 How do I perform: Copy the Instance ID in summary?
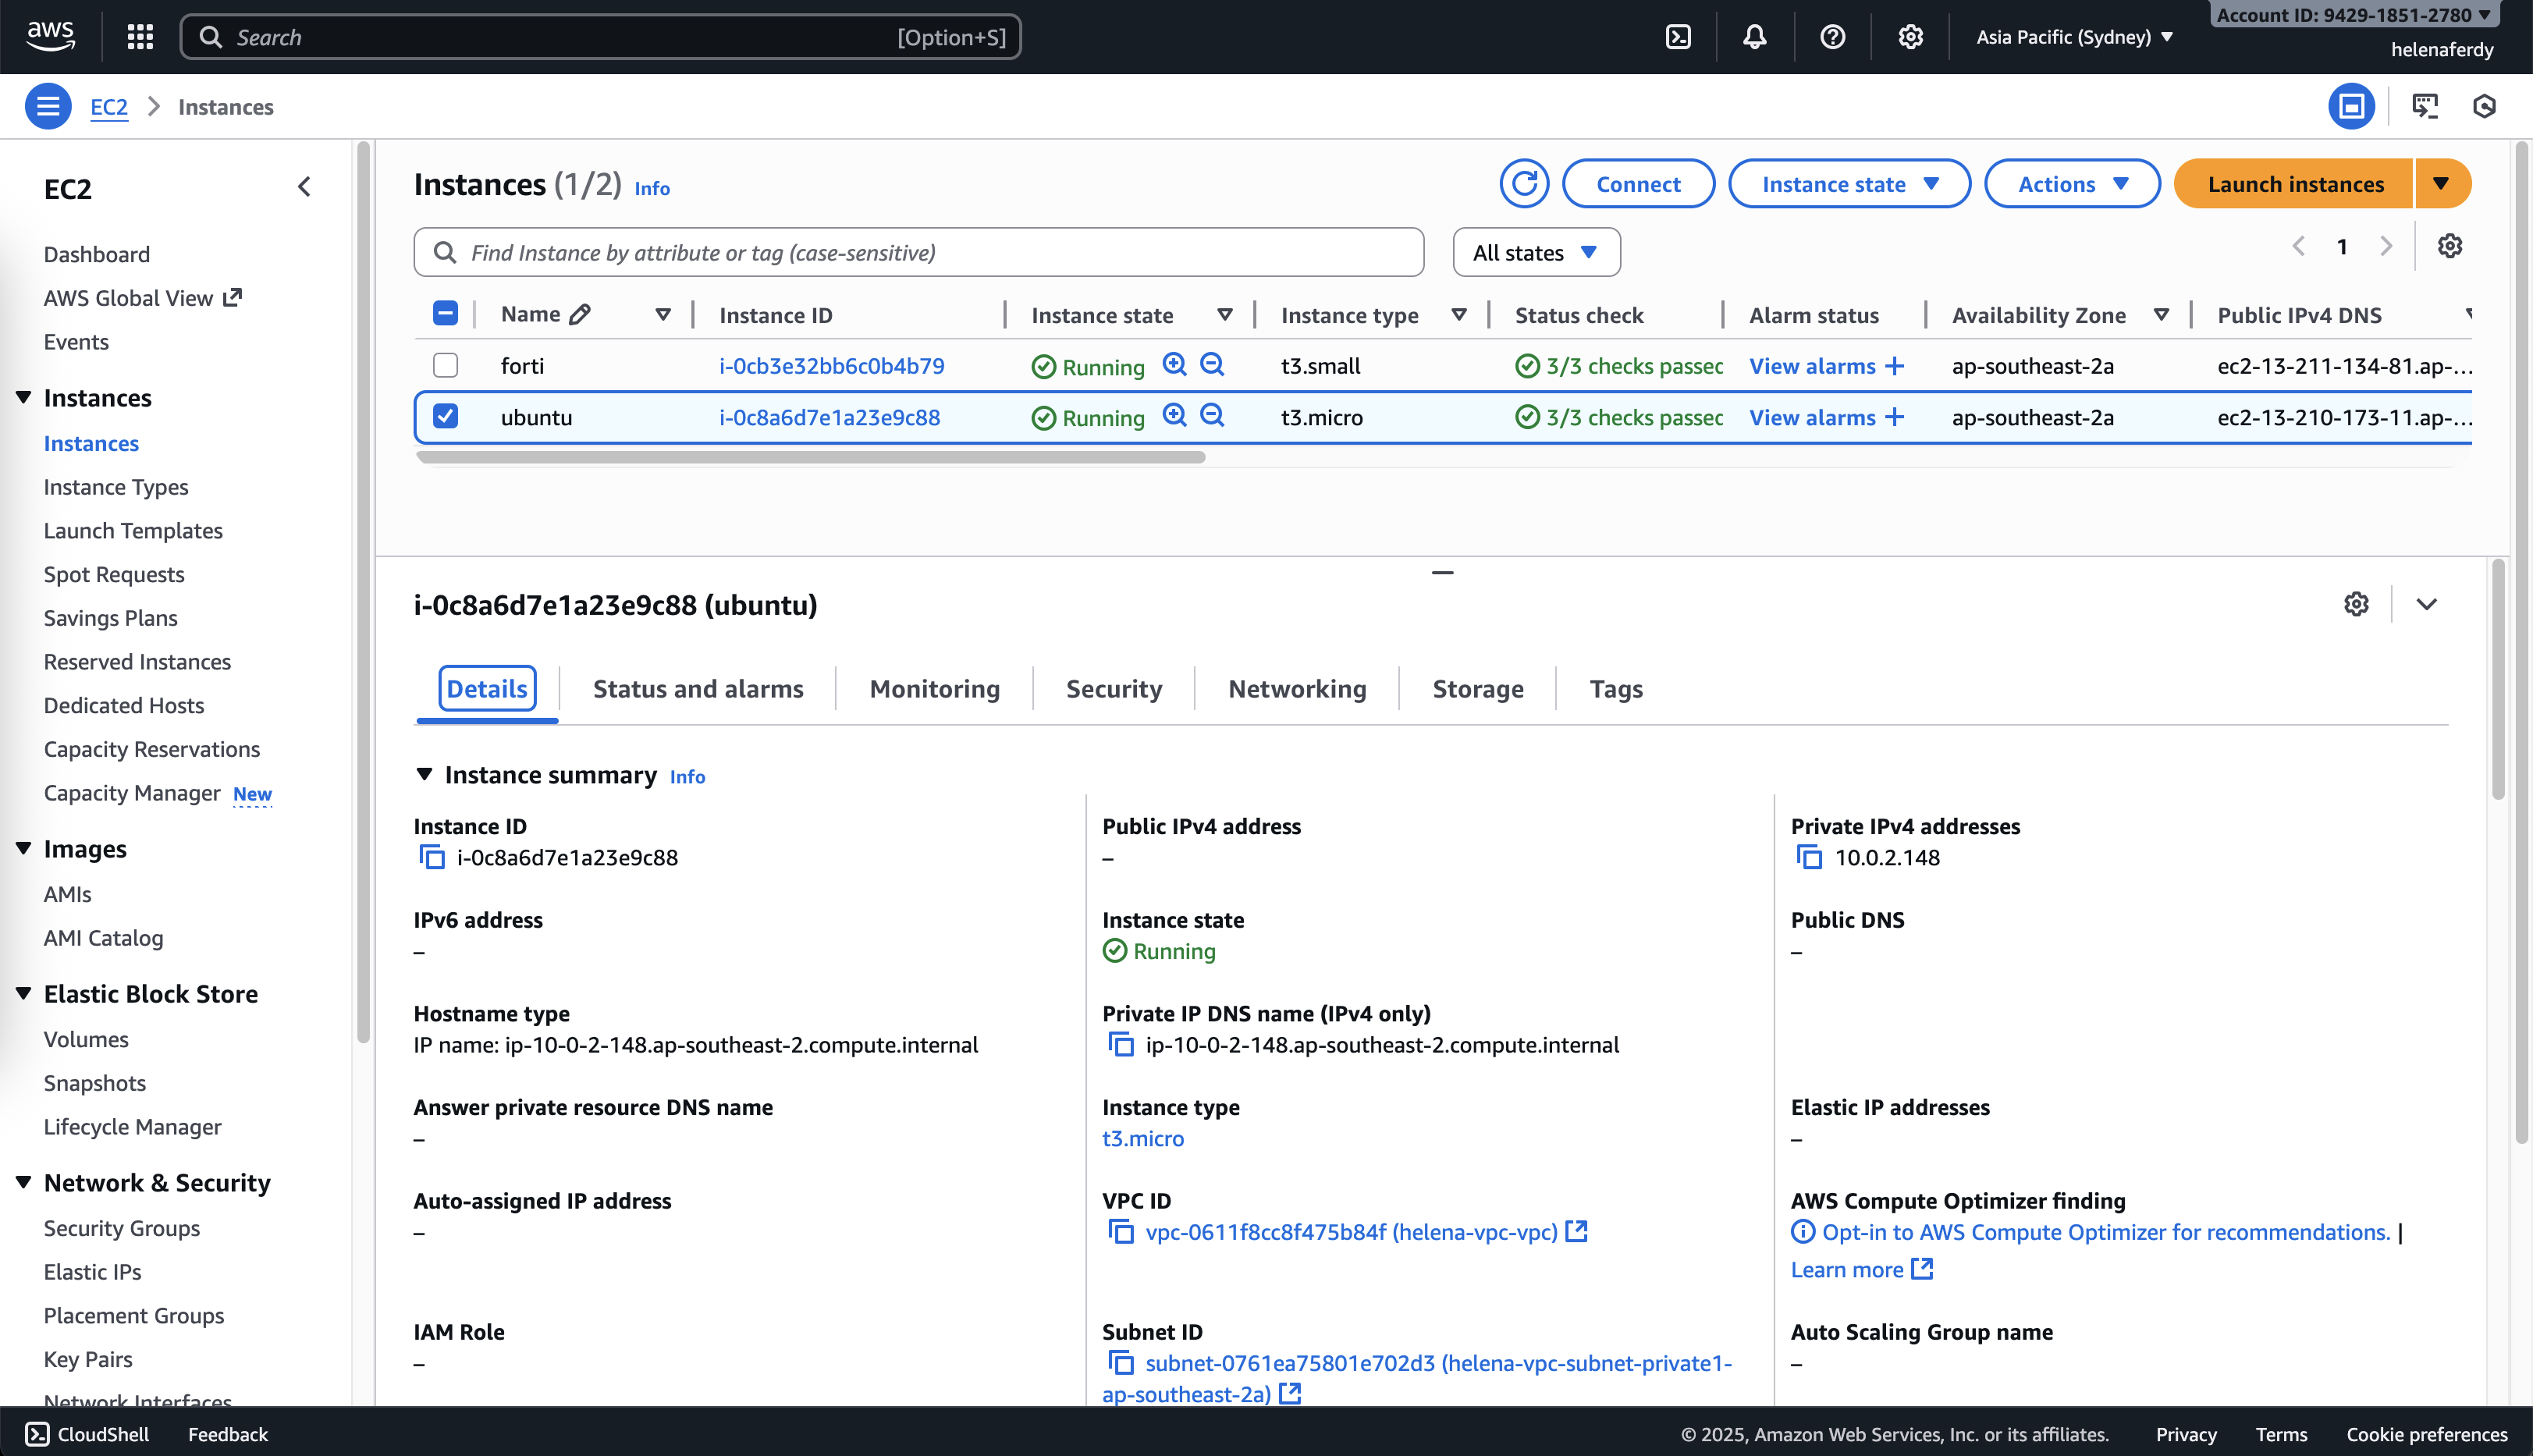tap(432, 857)
